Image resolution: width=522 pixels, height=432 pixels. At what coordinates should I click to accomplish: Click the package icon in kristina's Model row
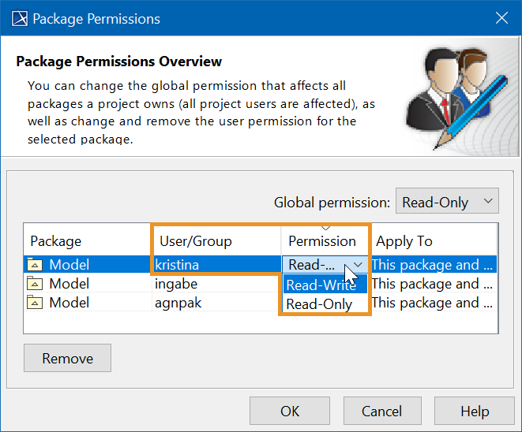click(35, 265)
